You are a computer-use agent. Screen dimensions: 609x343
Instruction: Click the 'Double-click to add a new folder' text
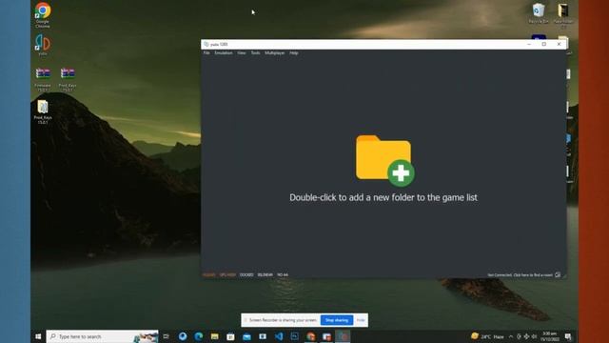pos(383,197)
